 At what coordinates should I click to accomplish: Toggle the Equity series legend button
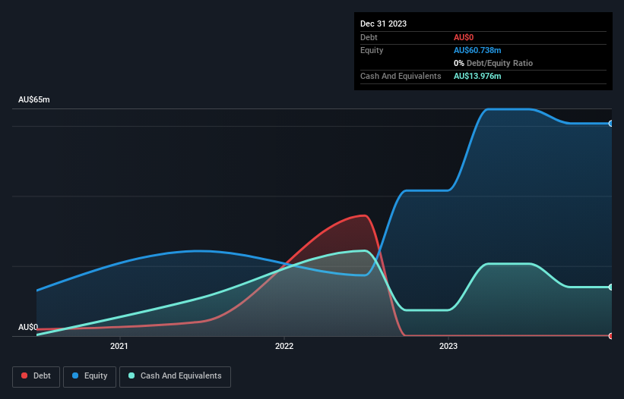tap(90, 376)
